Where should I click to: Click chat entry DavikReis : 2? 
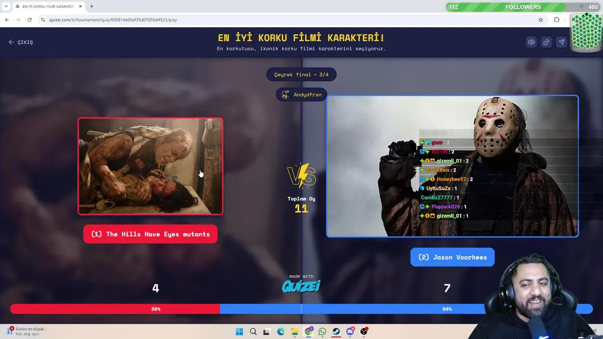coord(438,170)
